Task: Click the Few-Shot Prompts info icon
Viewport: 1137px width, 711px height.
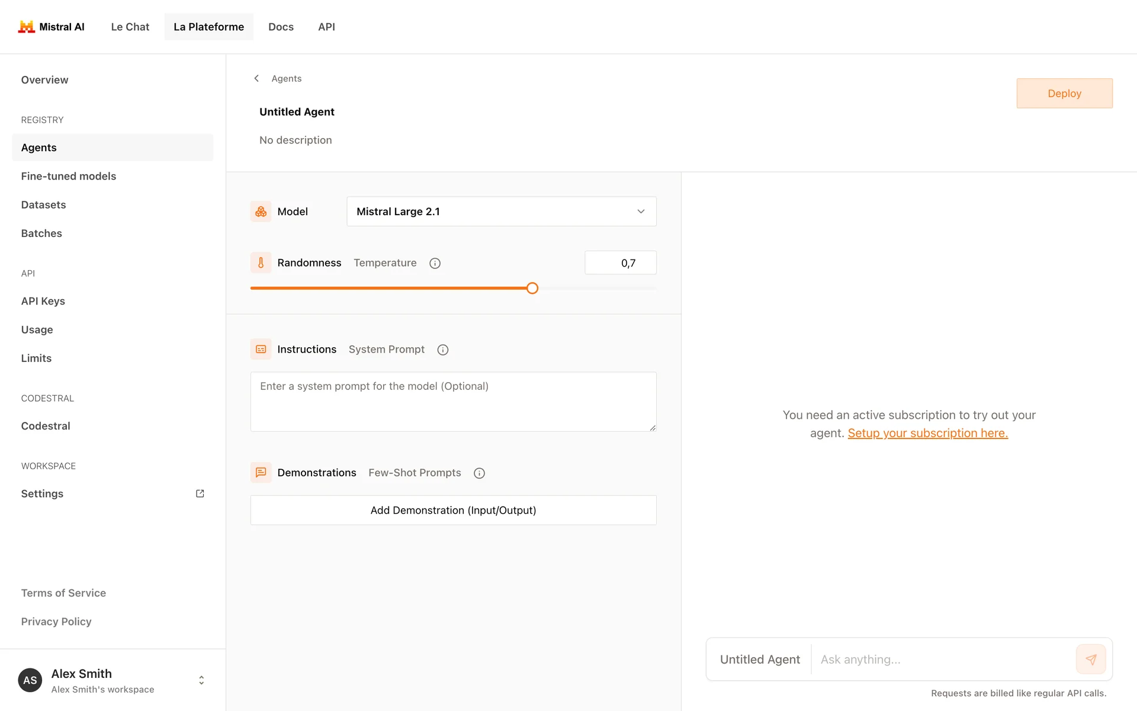Action: click(x=479, y=473)
